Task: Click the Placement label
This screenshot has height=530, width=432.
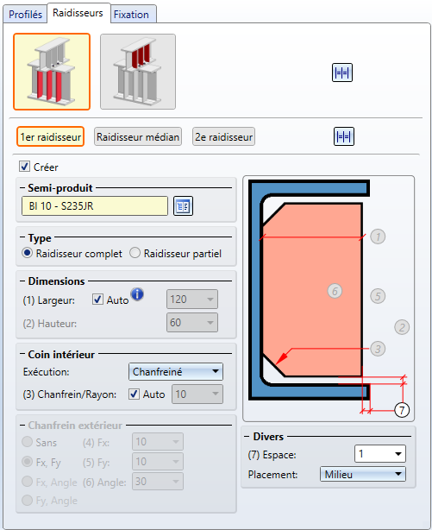Action: (273, 475)
